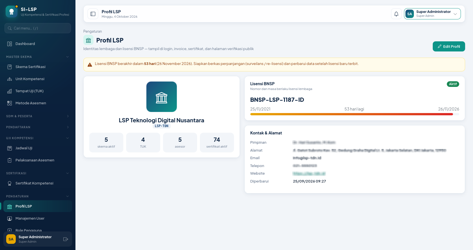
Task: Open Dashboard from the sidebar
Action: pyautogui.click(x=38, y=44)
